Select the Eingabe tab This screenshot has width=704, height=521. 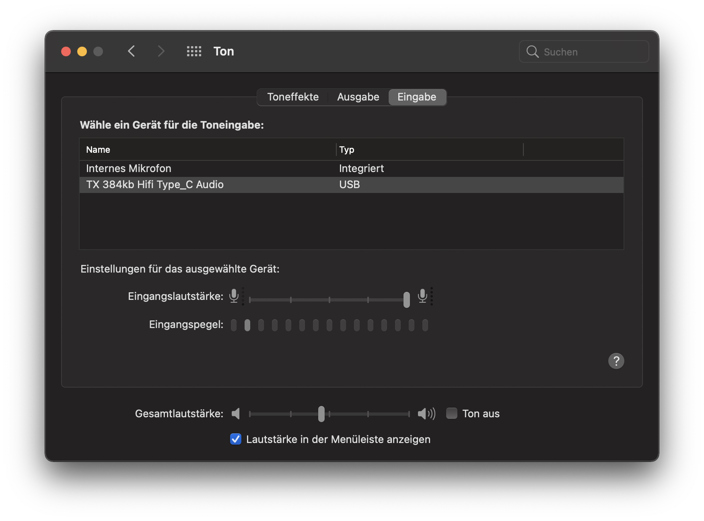[x=417, y=97]
